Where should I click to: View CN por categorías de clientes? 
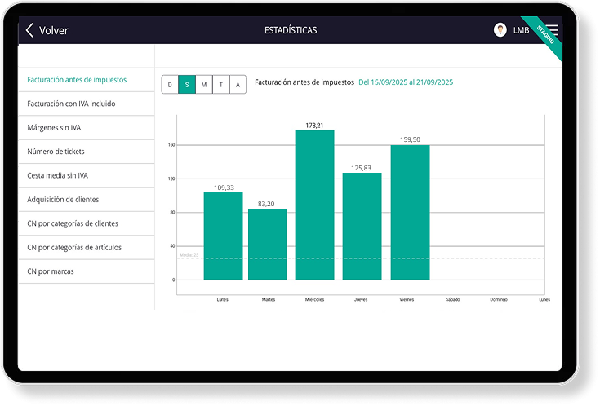73,223
